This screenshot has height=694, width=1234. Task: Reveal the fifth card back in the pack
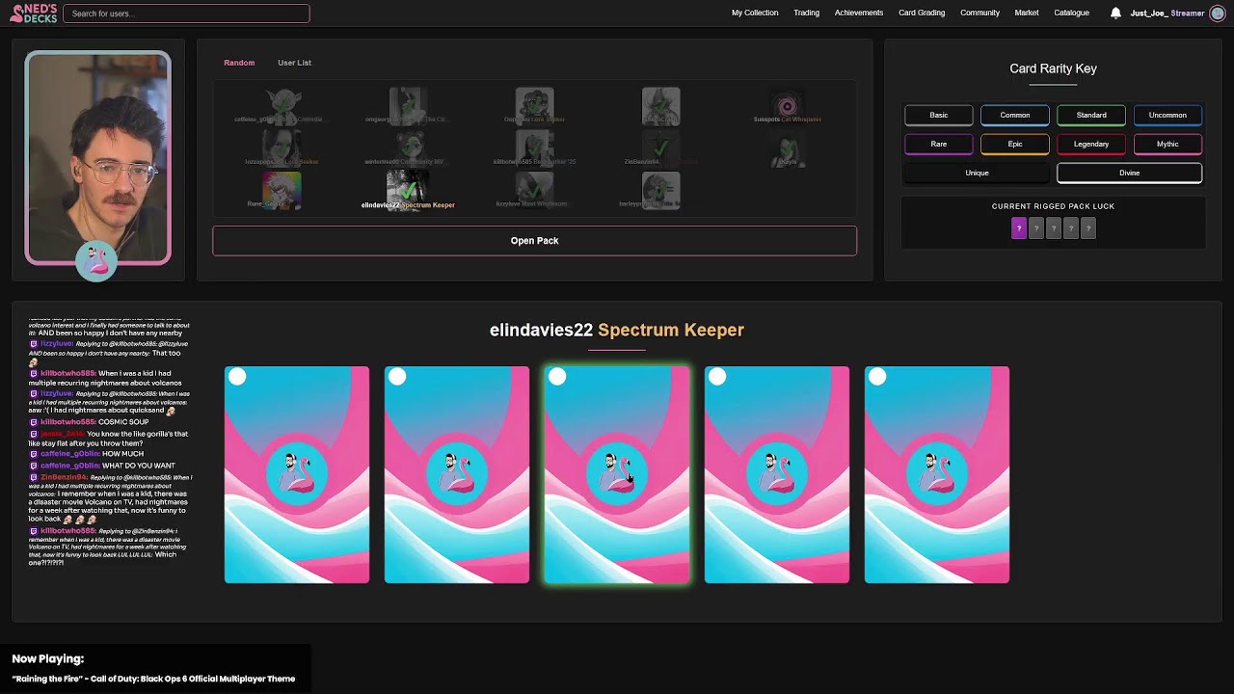tap(937, 474)
